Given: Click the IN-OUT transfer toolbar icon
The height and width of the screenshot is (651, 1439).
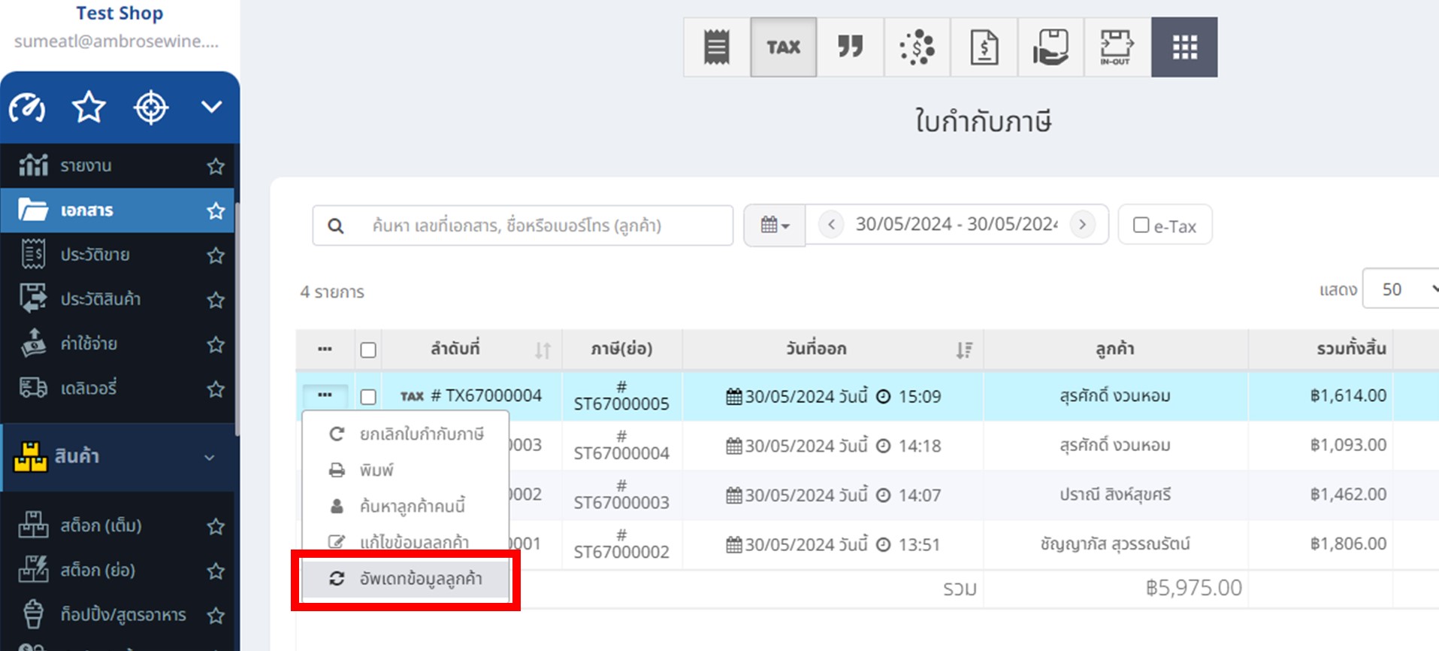Looking at the screenshot, I should pyautogui.click(x=1117, y=47).
